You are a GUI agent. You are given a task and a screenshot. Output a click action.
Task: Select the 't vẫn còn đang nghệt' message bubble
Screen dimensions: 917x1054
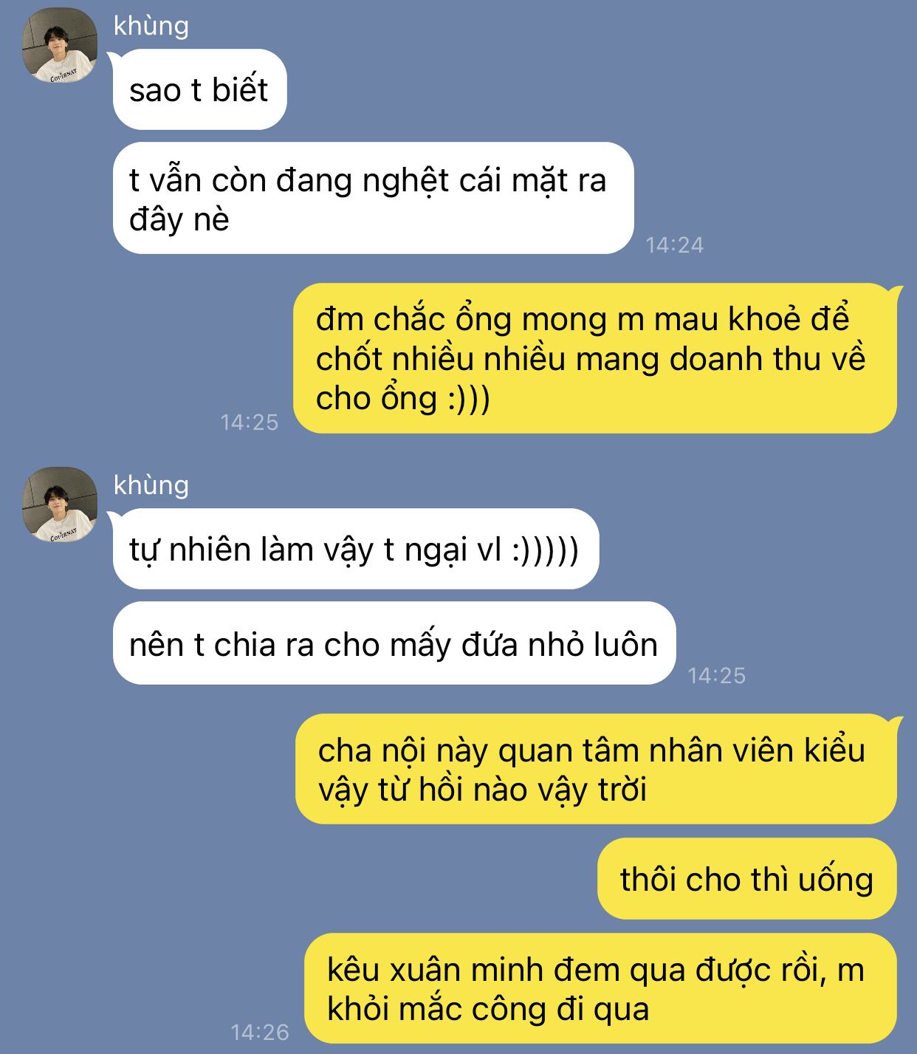[374, 198]
